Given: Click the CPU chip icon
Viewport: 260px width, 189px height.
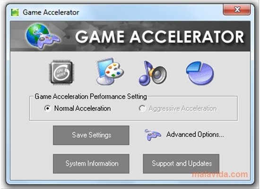Looking at the screenshot, I should point(61,72).
